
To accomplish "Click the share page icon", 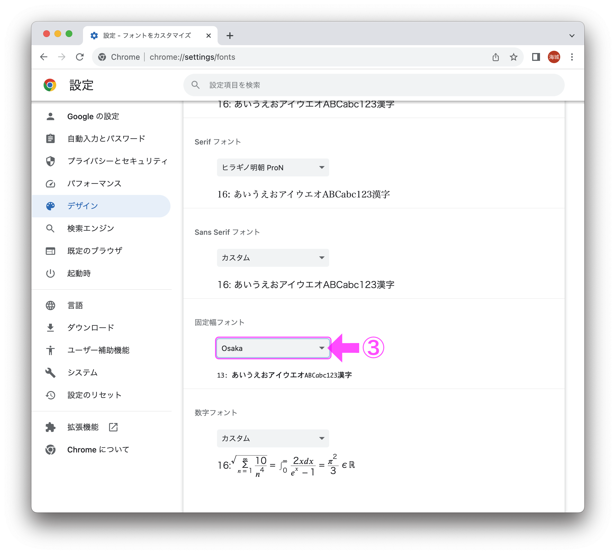I will 495,57.
